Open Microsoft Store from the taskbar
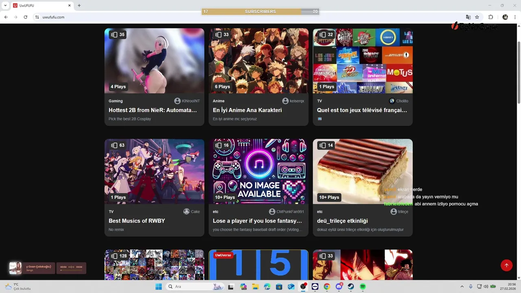 279,286
